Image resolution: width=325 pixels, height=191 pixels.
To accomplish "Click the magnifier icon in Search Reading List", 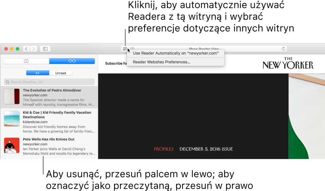I will point(7,82).
